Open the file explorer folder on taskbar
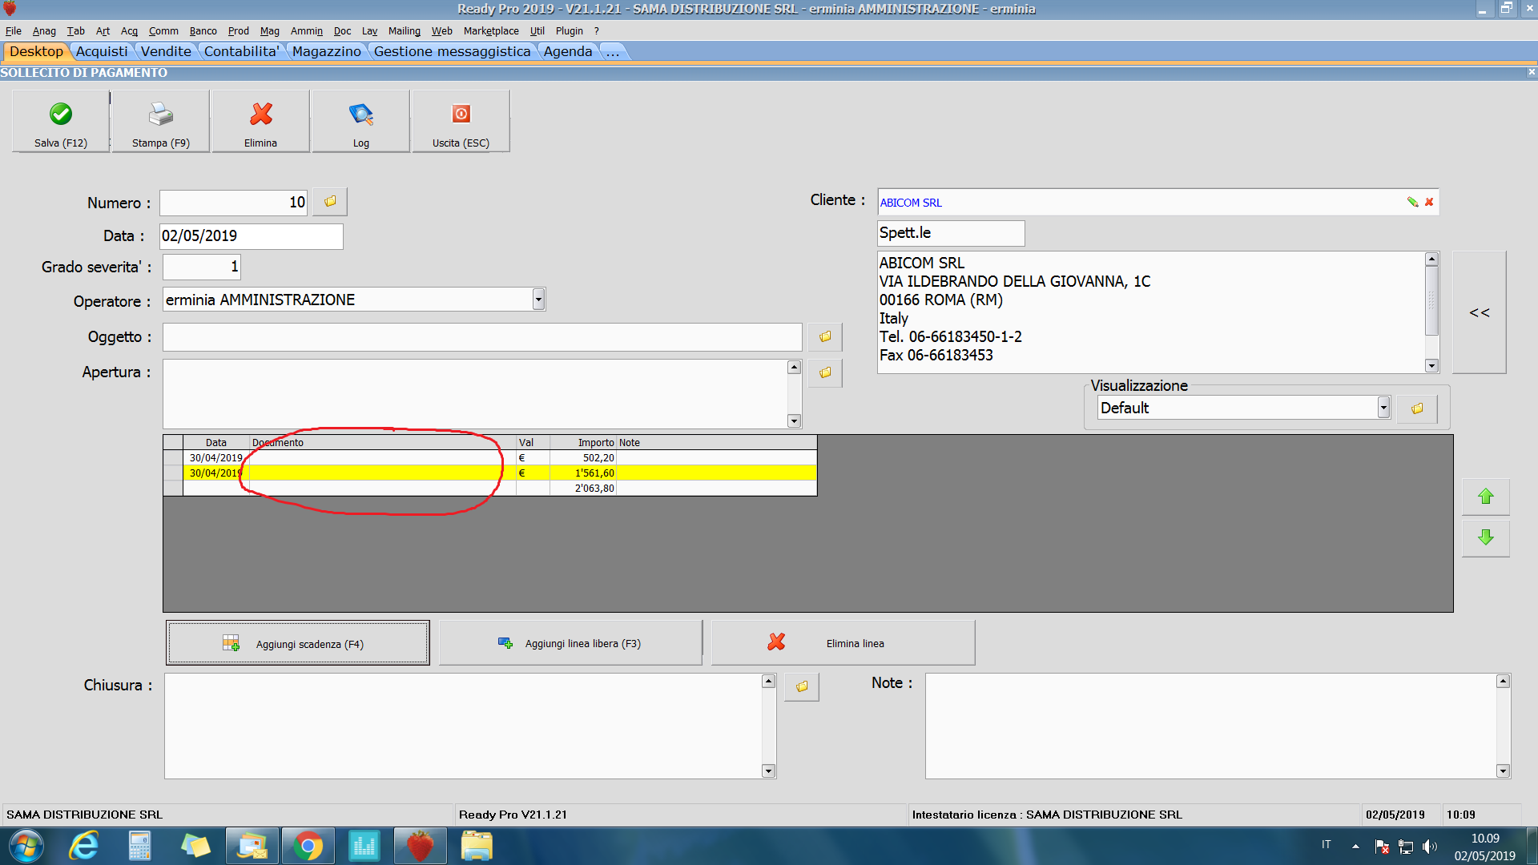The image size is (1538, 865). click(477, 846)
